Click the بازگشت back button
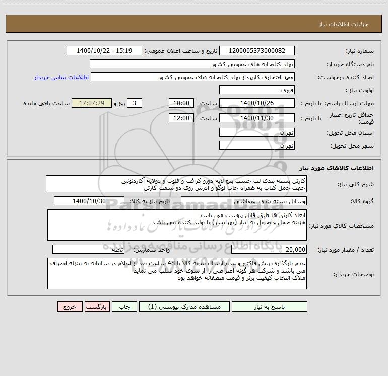388x376 pixels. click(97, 307)
